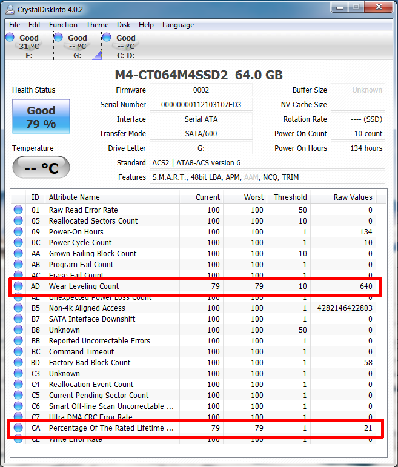Click status orb for Power-On Hours row
Image resolution: width=398 pixels, height=467 pixels.
(x=18, y=231)
